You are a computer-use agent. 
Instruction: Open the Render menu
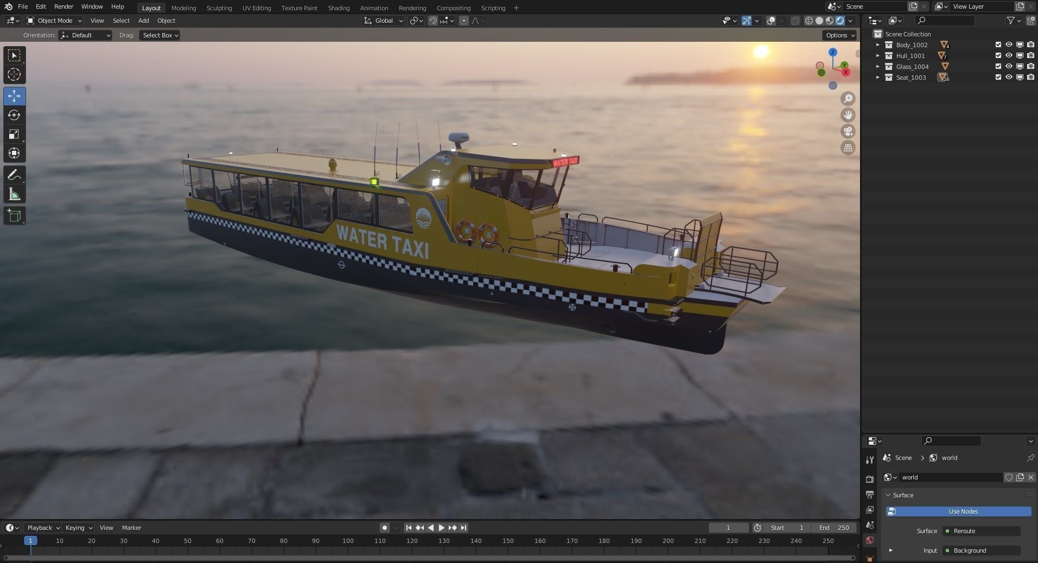[x=63, y=7]
